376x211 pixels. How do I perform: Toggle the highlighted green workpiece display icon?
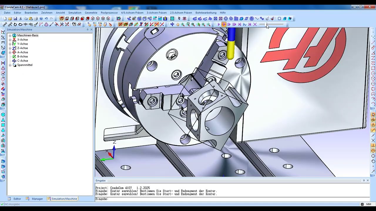click(x=126, y=25)
